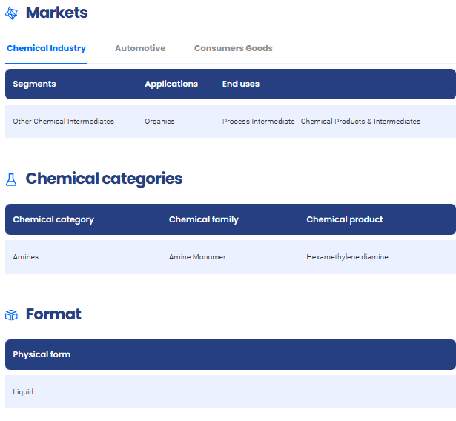Click the Applications column header

[171, 84]
